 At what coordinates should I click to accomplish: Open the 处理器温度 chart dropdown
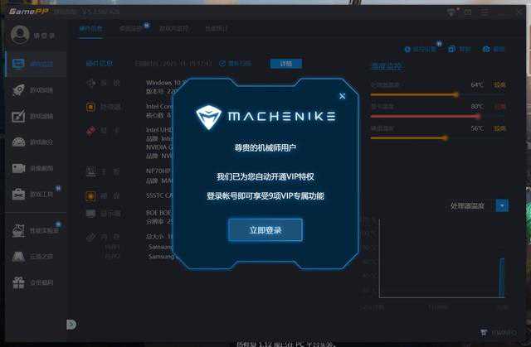[x=502, y=205]
